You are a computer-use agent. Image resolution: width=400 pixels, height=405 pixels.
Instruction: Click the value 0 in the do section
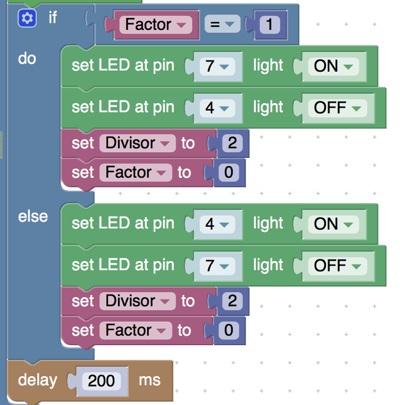pos(228,172)
